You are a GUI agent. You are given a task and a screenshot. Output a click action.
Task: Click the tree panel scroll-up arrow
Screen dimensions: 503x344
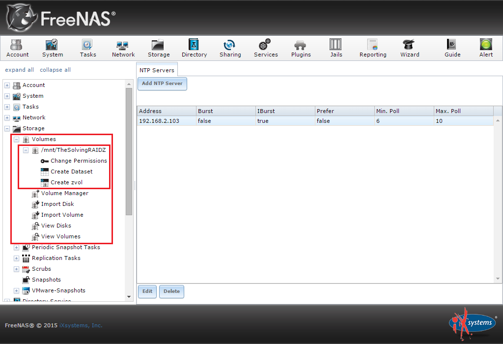[x=129, y=84]
